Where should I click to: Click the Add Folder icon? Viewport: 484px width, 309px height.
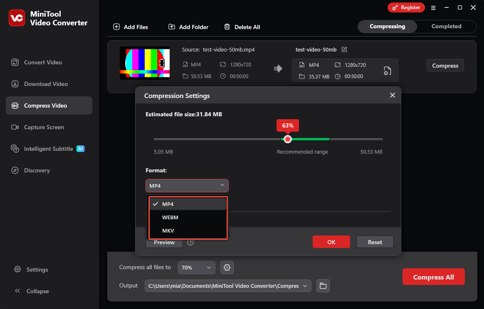(171, 26)
